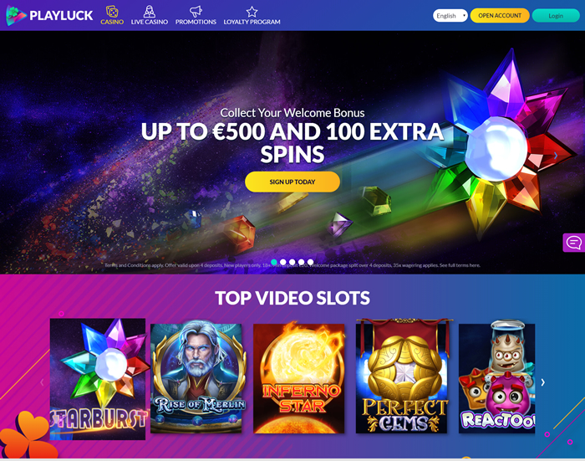Open the Inferno Star slot thumbnail
The height and width of the screenshot is (461, 585).
[x=299, y=378]
